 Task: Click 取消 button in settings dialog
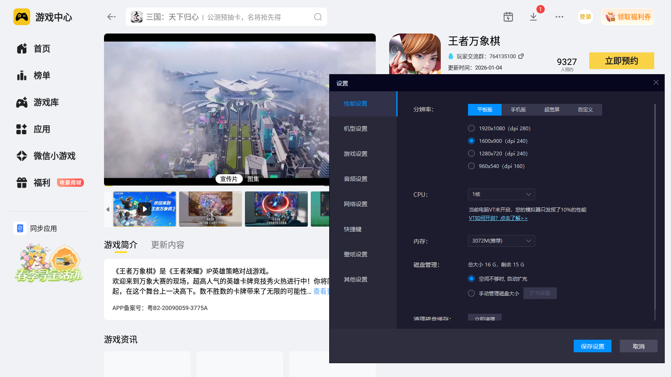point(639,346)
